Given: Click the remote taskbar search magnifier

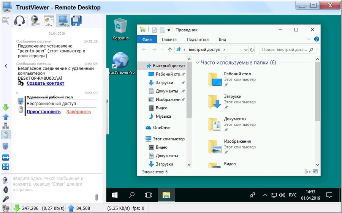Looking at the screenshot, I should [x=131, y=195].
